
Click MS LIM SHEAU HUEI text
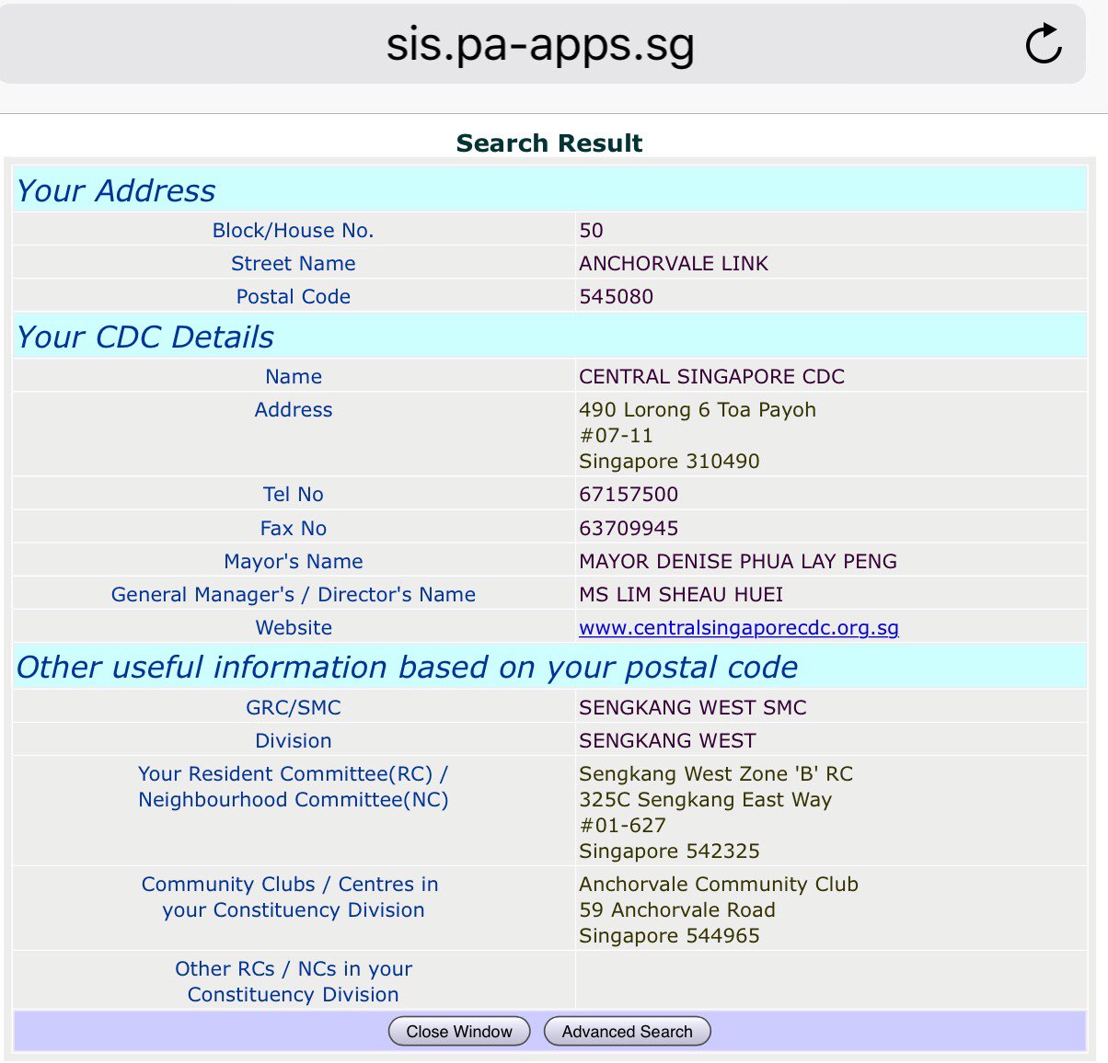click(x=681, y=595)
